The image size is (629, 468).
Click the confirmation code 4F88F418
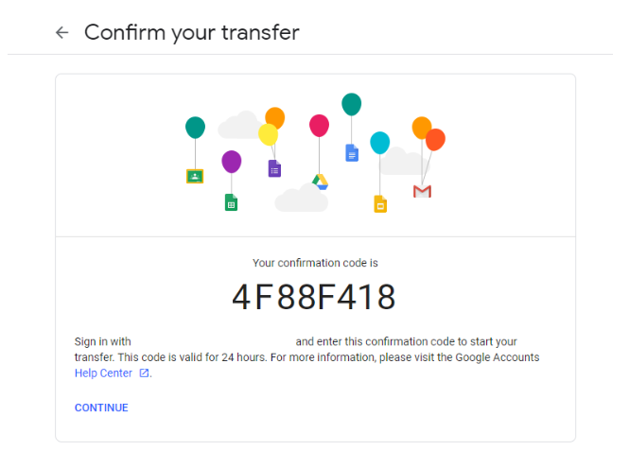pos(314,298)
